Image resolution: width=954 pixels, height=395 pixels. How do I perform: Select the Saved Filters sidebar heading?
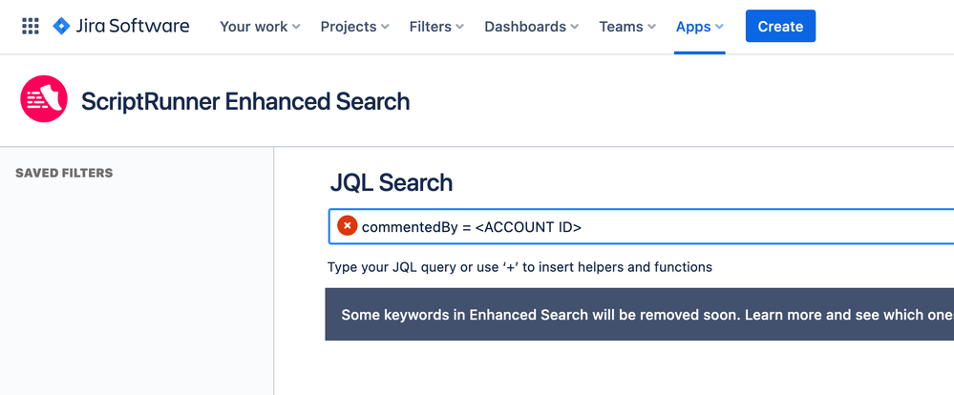click(64, 173)
